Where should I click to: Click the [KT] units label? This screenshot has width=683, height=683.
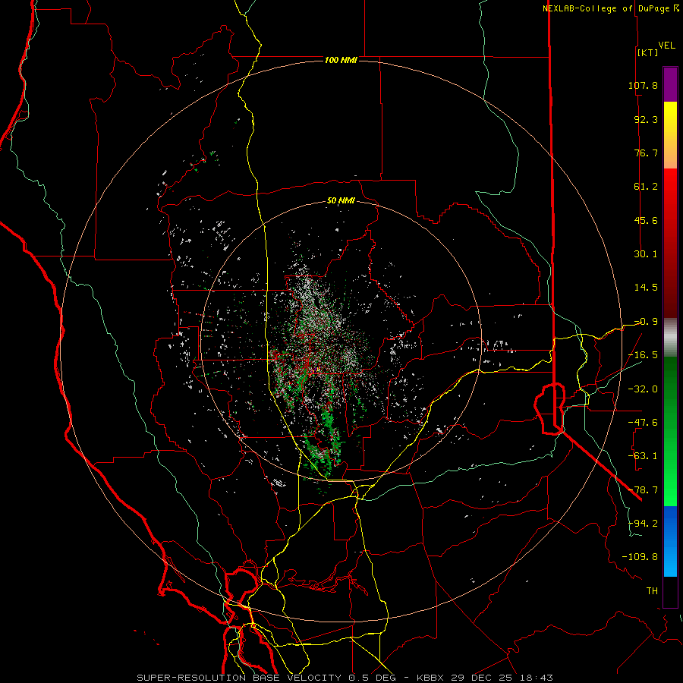[648, 52]
